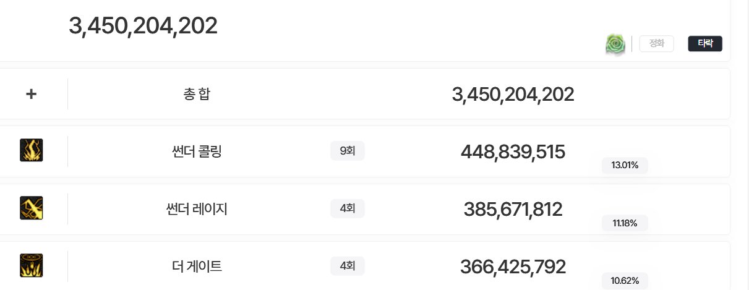Screen dimensions: 749x290
Task: Toggle the 타락 option
Action: (705, 43)
